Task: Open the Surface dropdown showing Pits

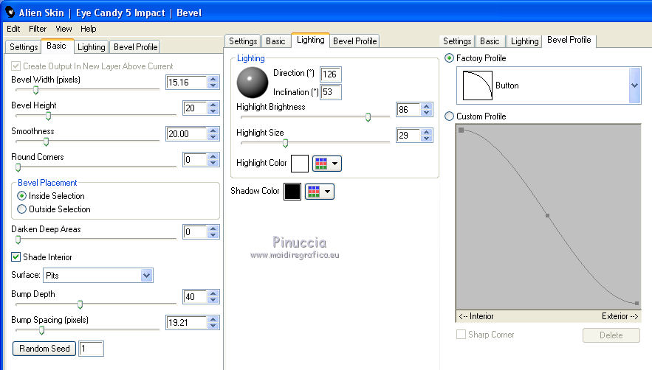Action: point(98,276)
